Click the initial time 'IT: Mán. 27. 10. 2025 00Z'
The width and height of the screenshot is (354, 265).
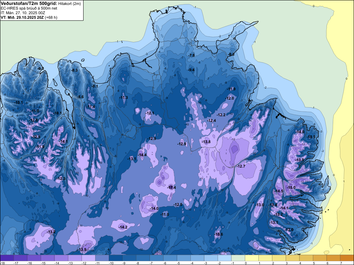[x=23, y=13]
